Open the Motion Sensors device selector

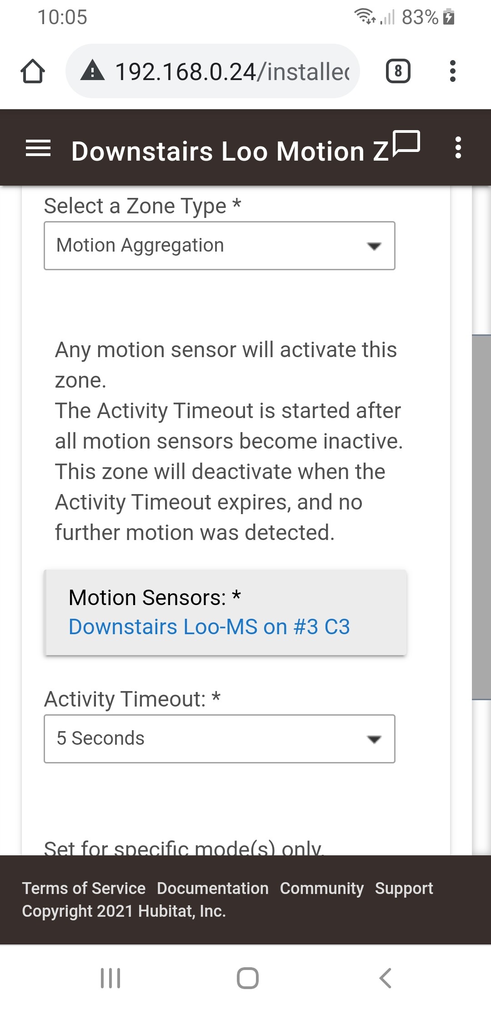226,612
